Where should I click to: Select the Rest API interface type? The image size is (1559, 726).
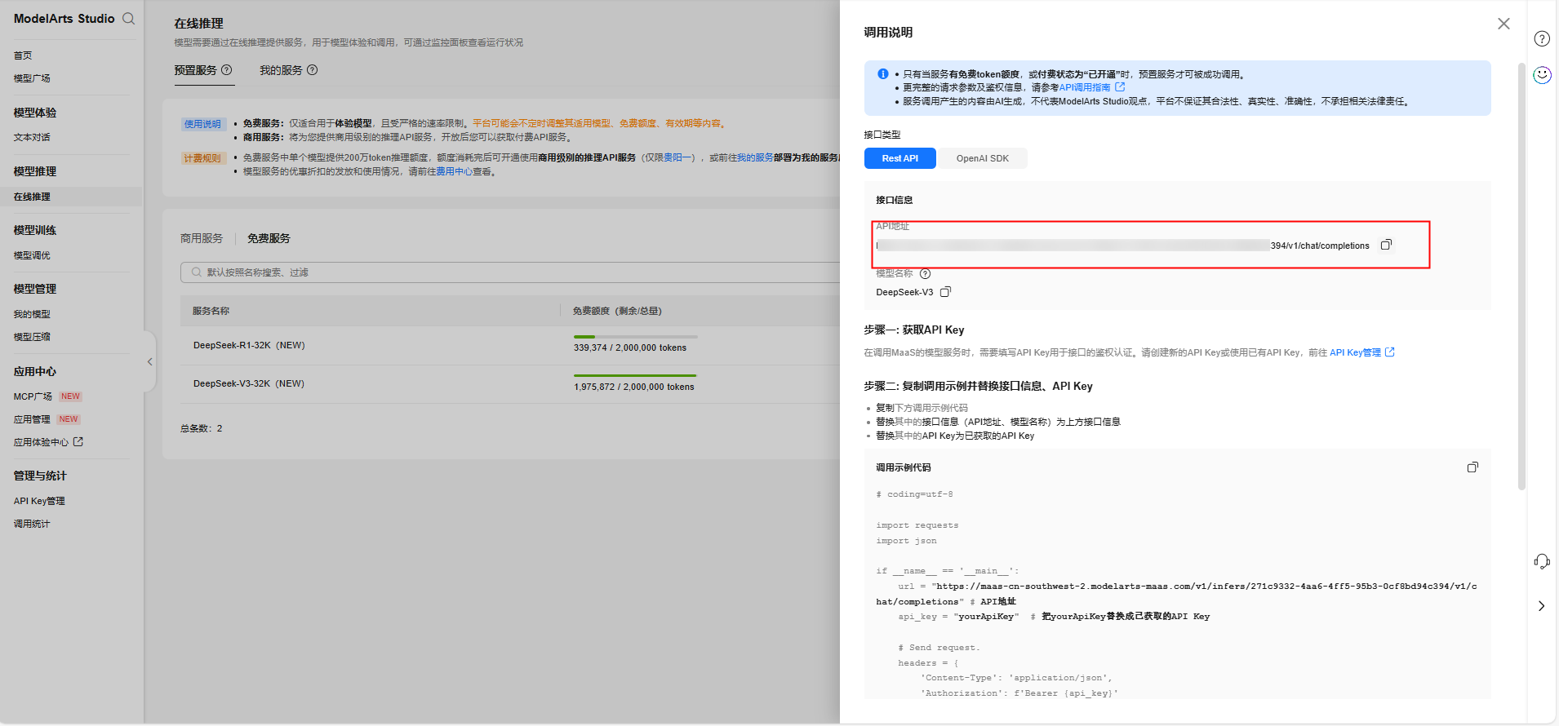(899, 158)
